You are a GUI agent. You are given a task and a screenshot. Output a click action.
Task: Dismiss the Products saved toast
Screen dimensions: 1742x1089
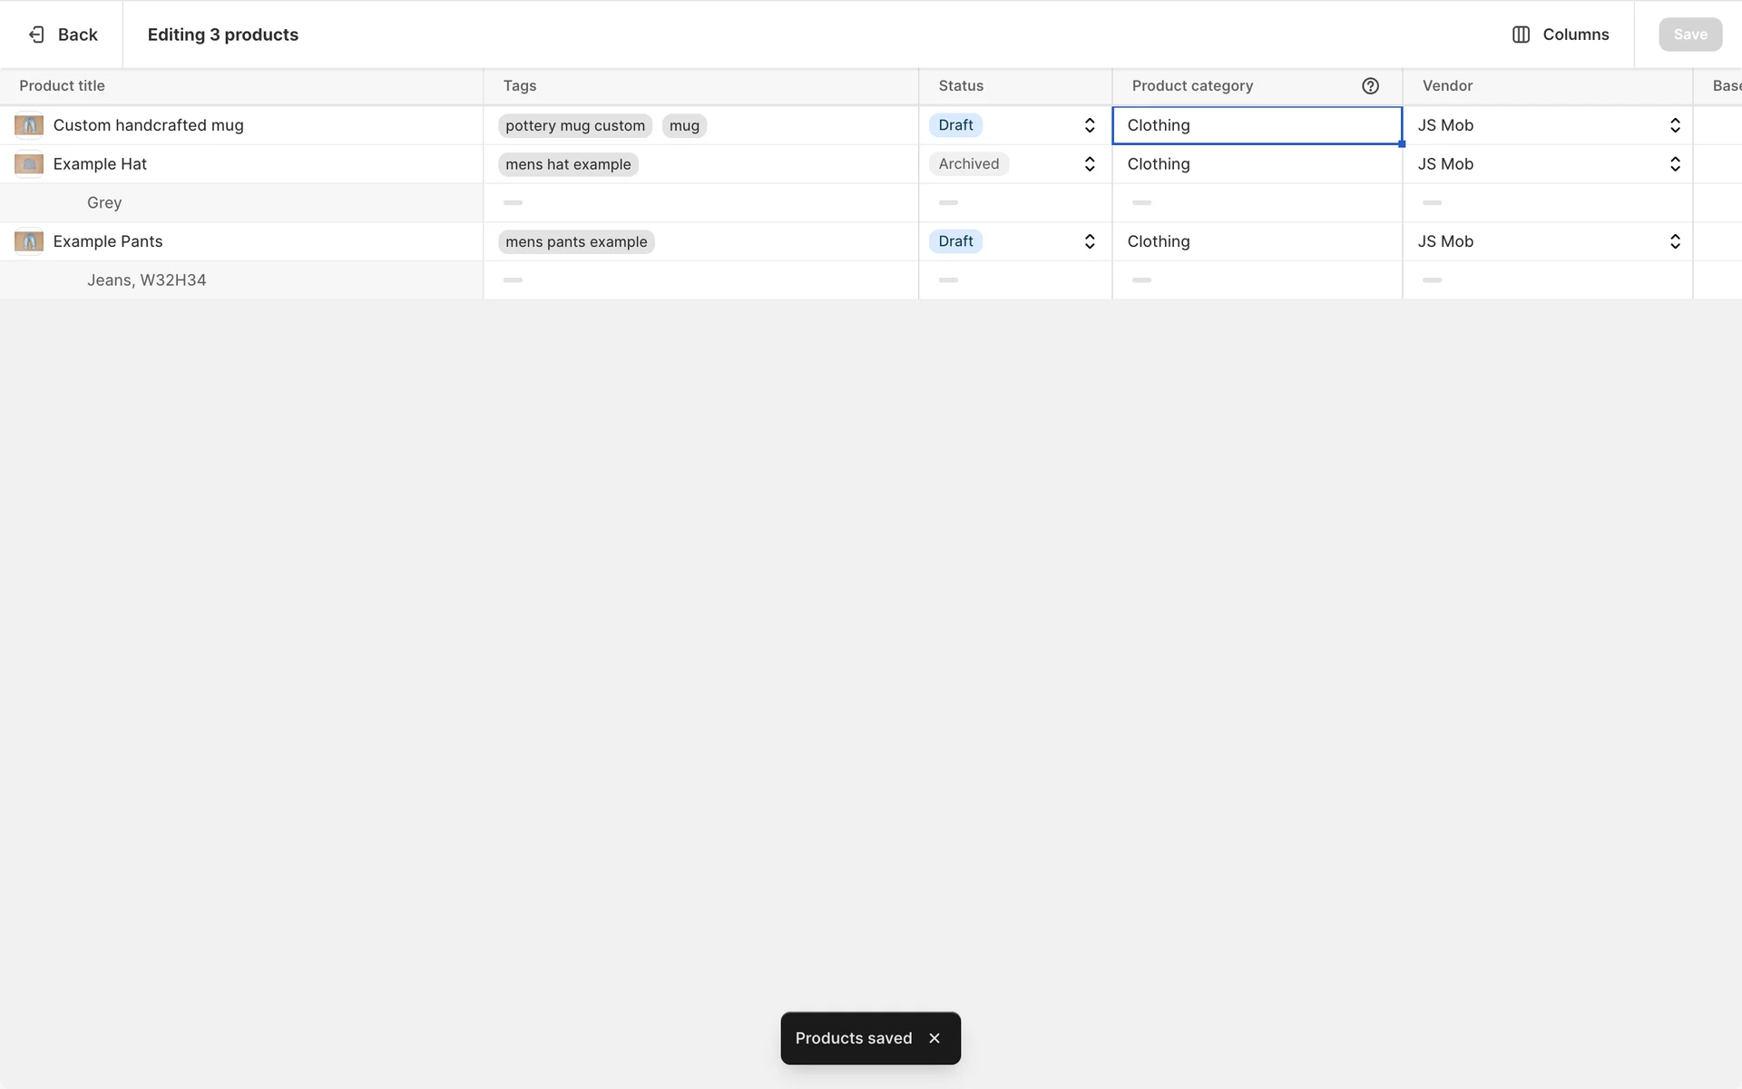click(x=935, y=1038)
